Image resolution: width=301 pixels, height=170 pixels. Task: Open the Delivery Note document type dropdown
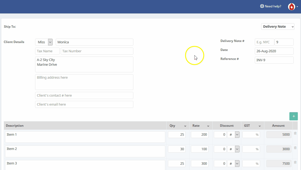[278, 26]
